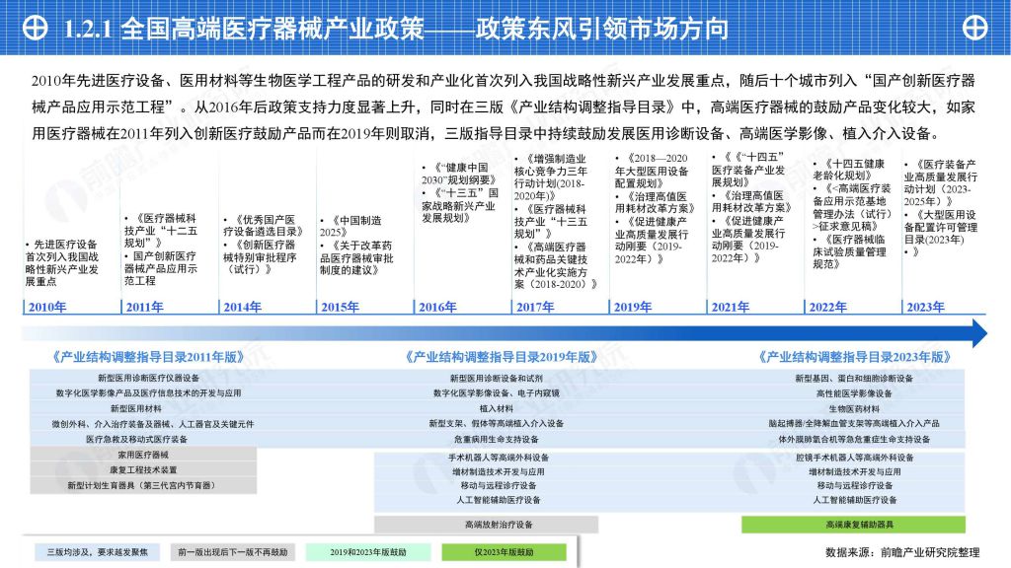Select the 2022 entry 《十四五健康老龄化规划》
The image size is (1011, 568).
click(848, 170)
